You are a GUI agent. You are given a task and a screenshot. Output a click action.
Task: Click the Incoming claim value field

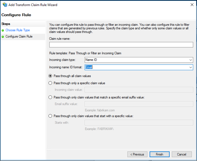[x=139, y=90]
